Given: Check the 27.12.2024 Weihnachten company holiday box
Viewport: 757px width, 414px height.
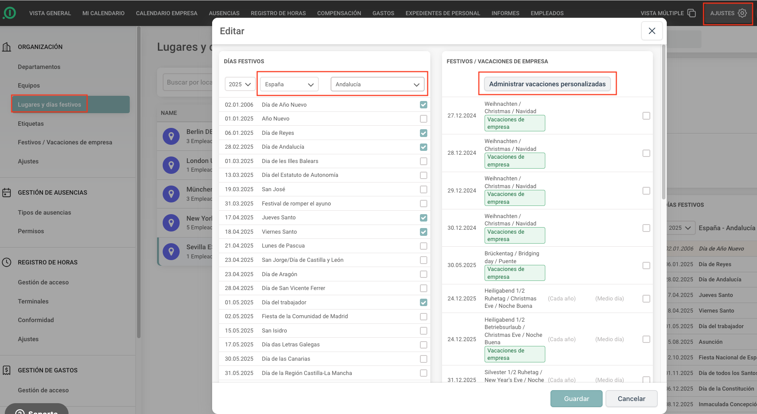Looking at the screenshot, I should click(x=646, y=116).
